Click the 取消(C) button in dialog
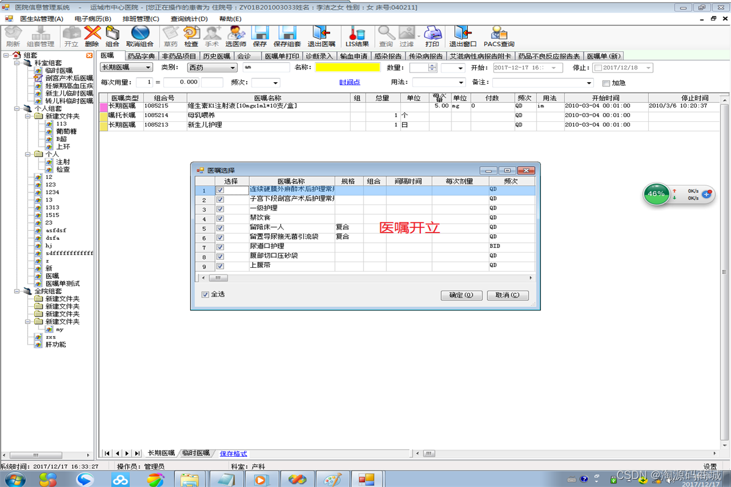The image size is (731, 487). pyautogui.click(x=507, y=295)
